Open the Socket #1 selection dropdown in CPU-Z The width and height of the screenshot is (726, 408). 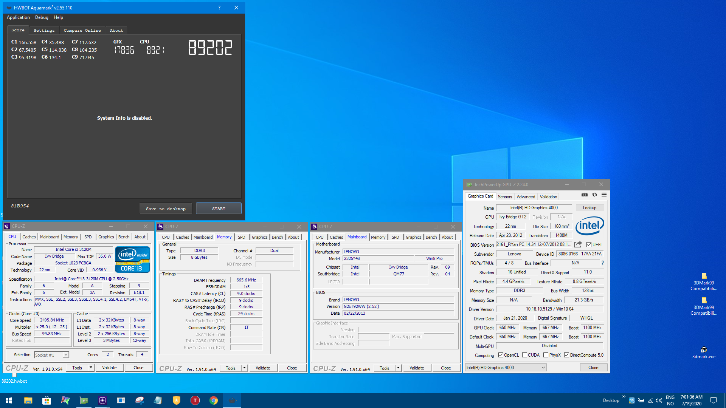coord(51,355)
